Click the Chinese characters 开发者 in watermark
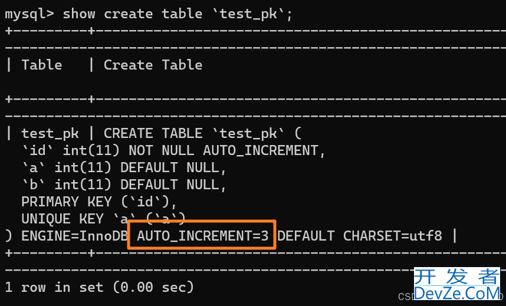506x306 pixels. point(456,277)
